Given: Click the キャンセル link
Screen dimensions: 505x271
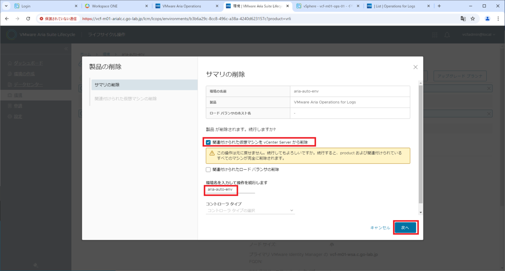Looking at the screenshot, I should [x=380, y=227].
